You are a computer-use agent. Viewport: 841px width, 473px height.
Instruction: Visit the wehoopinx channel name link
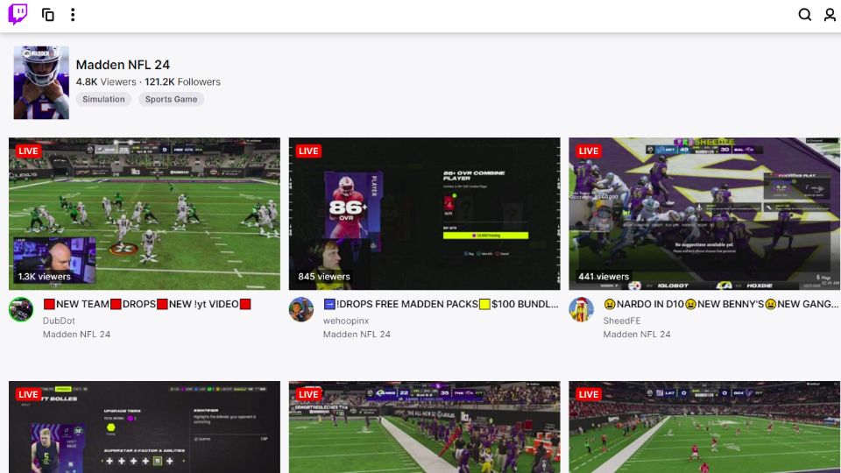click(346, 321)
